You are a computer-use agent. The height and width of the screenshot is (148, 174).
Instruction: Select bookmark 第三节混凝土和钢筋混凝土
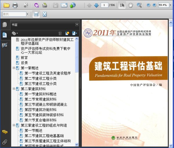tap(46, 105)
